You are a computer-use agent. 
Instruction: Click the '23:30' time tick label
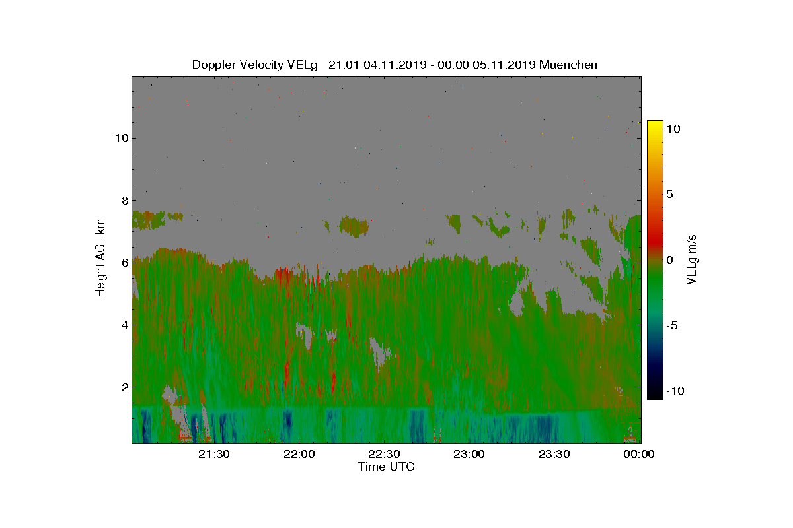coord(554,454)
